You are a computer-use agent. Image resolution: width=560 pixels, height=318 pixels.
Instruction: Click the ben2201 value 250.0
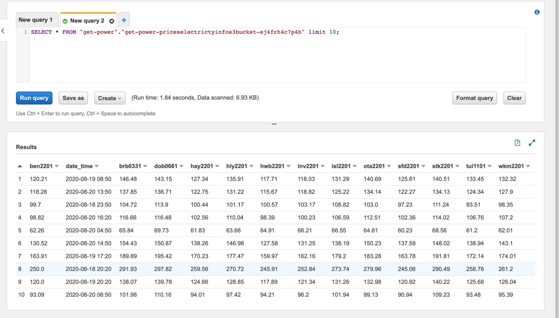click(37, 269)
